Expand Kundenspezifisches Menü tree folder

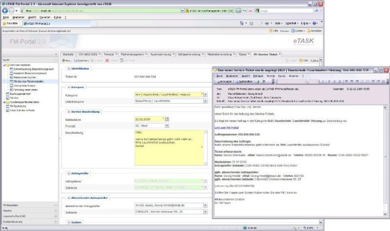[x=4, y=102]
